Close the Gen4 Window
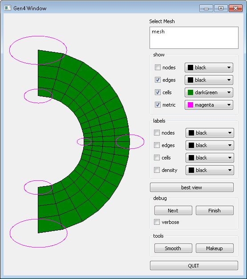The height and width of the screenshot is (279, 247). [x=235, y=8]
